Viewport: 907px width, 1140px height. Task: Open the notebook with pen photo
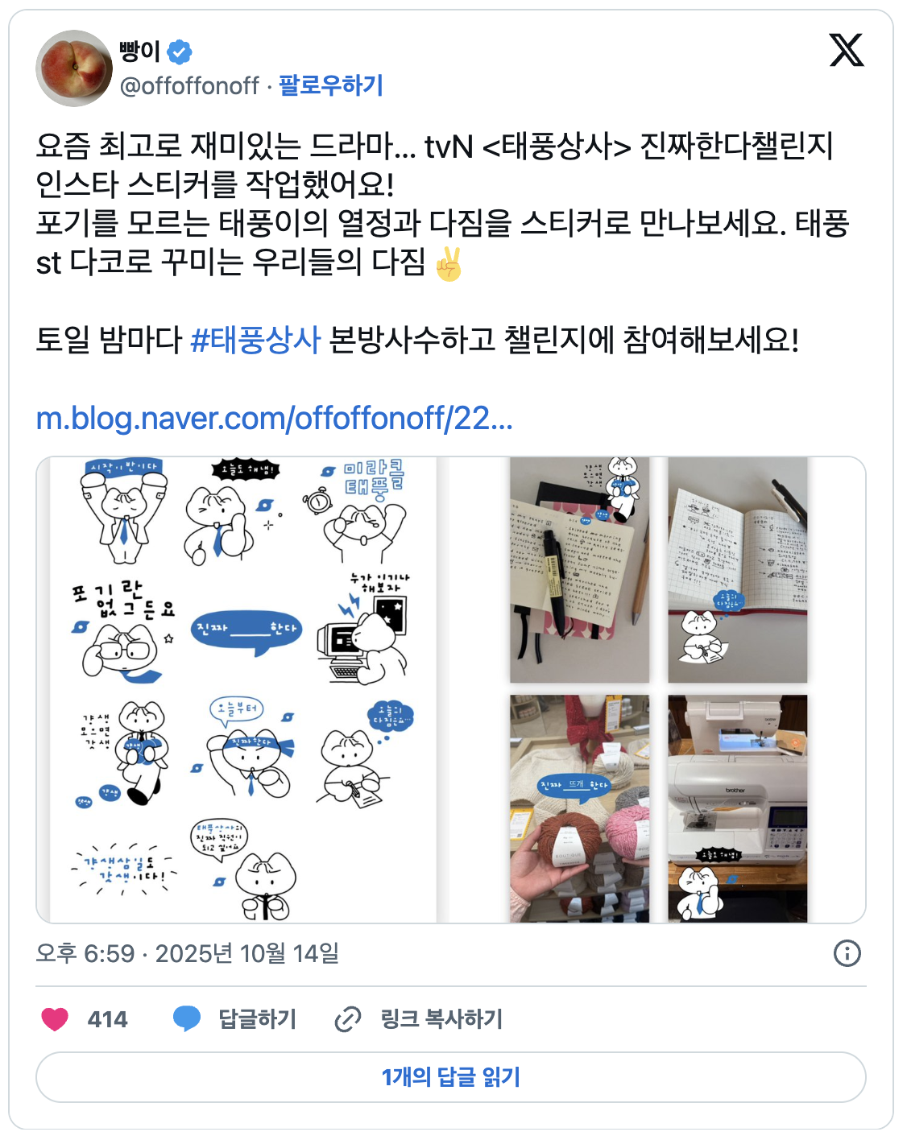579,570
